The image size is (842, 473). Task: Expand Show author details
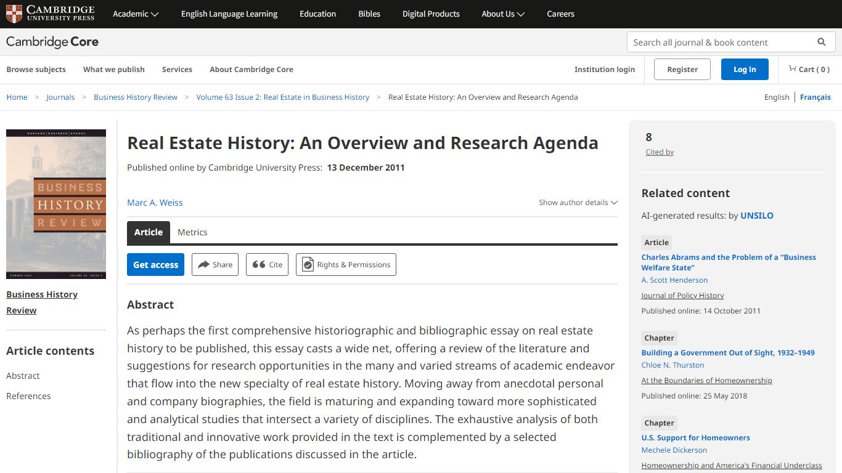click(x=578, y=203)
